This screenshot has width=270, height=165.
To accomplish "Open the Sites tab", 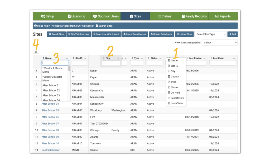I will pyautogui.click(x=135, y=16).
